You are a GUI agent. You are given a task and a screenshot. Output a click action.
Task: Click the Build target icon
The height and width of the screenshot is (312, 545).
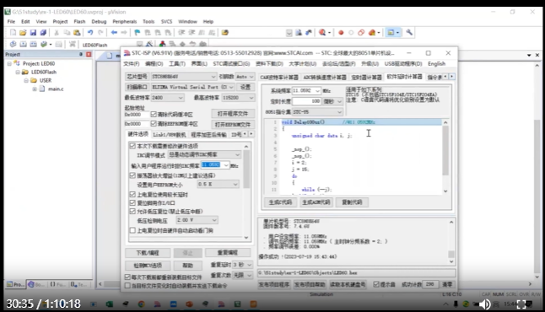(23, 45)
